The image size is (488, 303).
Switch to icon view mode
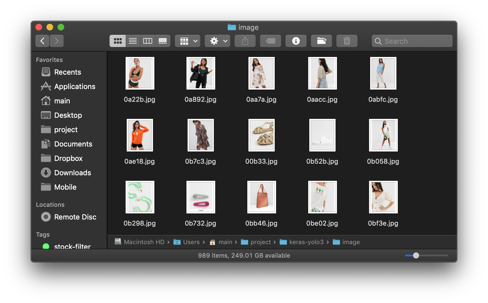[118, 41]
